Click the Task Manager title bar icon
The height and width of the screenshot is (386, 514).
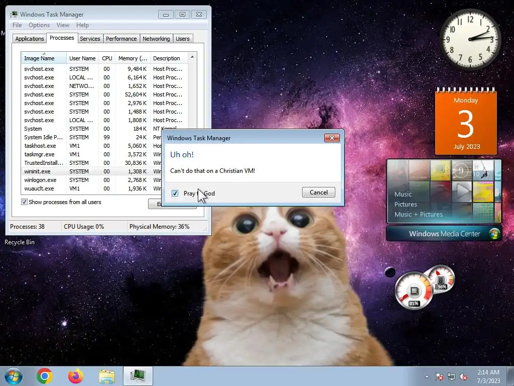point(14,14)
